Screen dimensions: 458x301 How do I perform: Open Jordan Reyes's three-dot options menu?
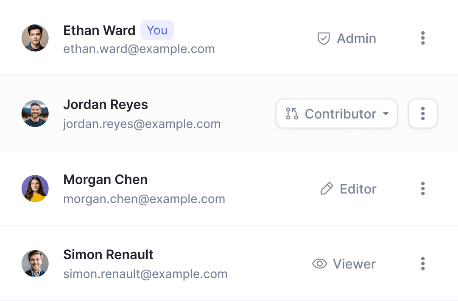click(423, 113)
